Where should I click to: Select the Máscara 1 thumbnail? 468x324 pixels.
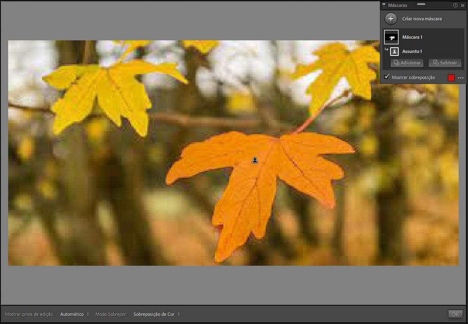391,37
